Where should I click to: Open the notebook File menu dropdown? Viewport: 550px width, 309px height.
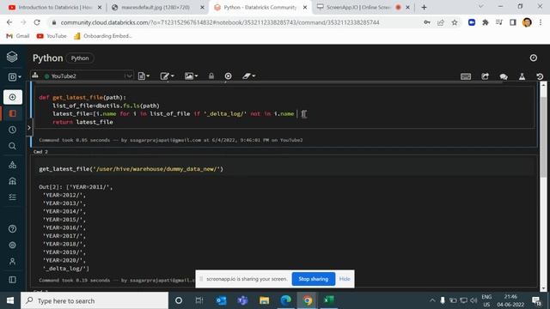(x=144, y=76)
